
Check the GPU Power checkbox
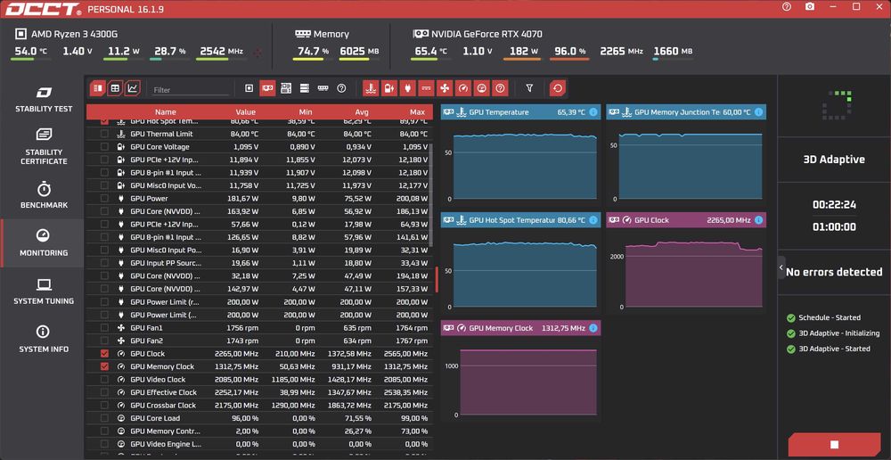click(x=104, y=199)
